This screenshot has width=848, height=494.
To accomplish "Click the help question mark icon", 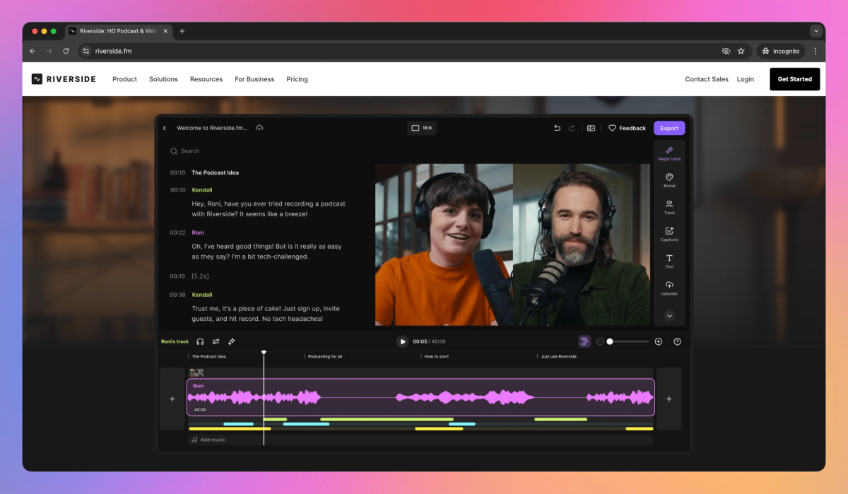I will click(x=677, y=341).
